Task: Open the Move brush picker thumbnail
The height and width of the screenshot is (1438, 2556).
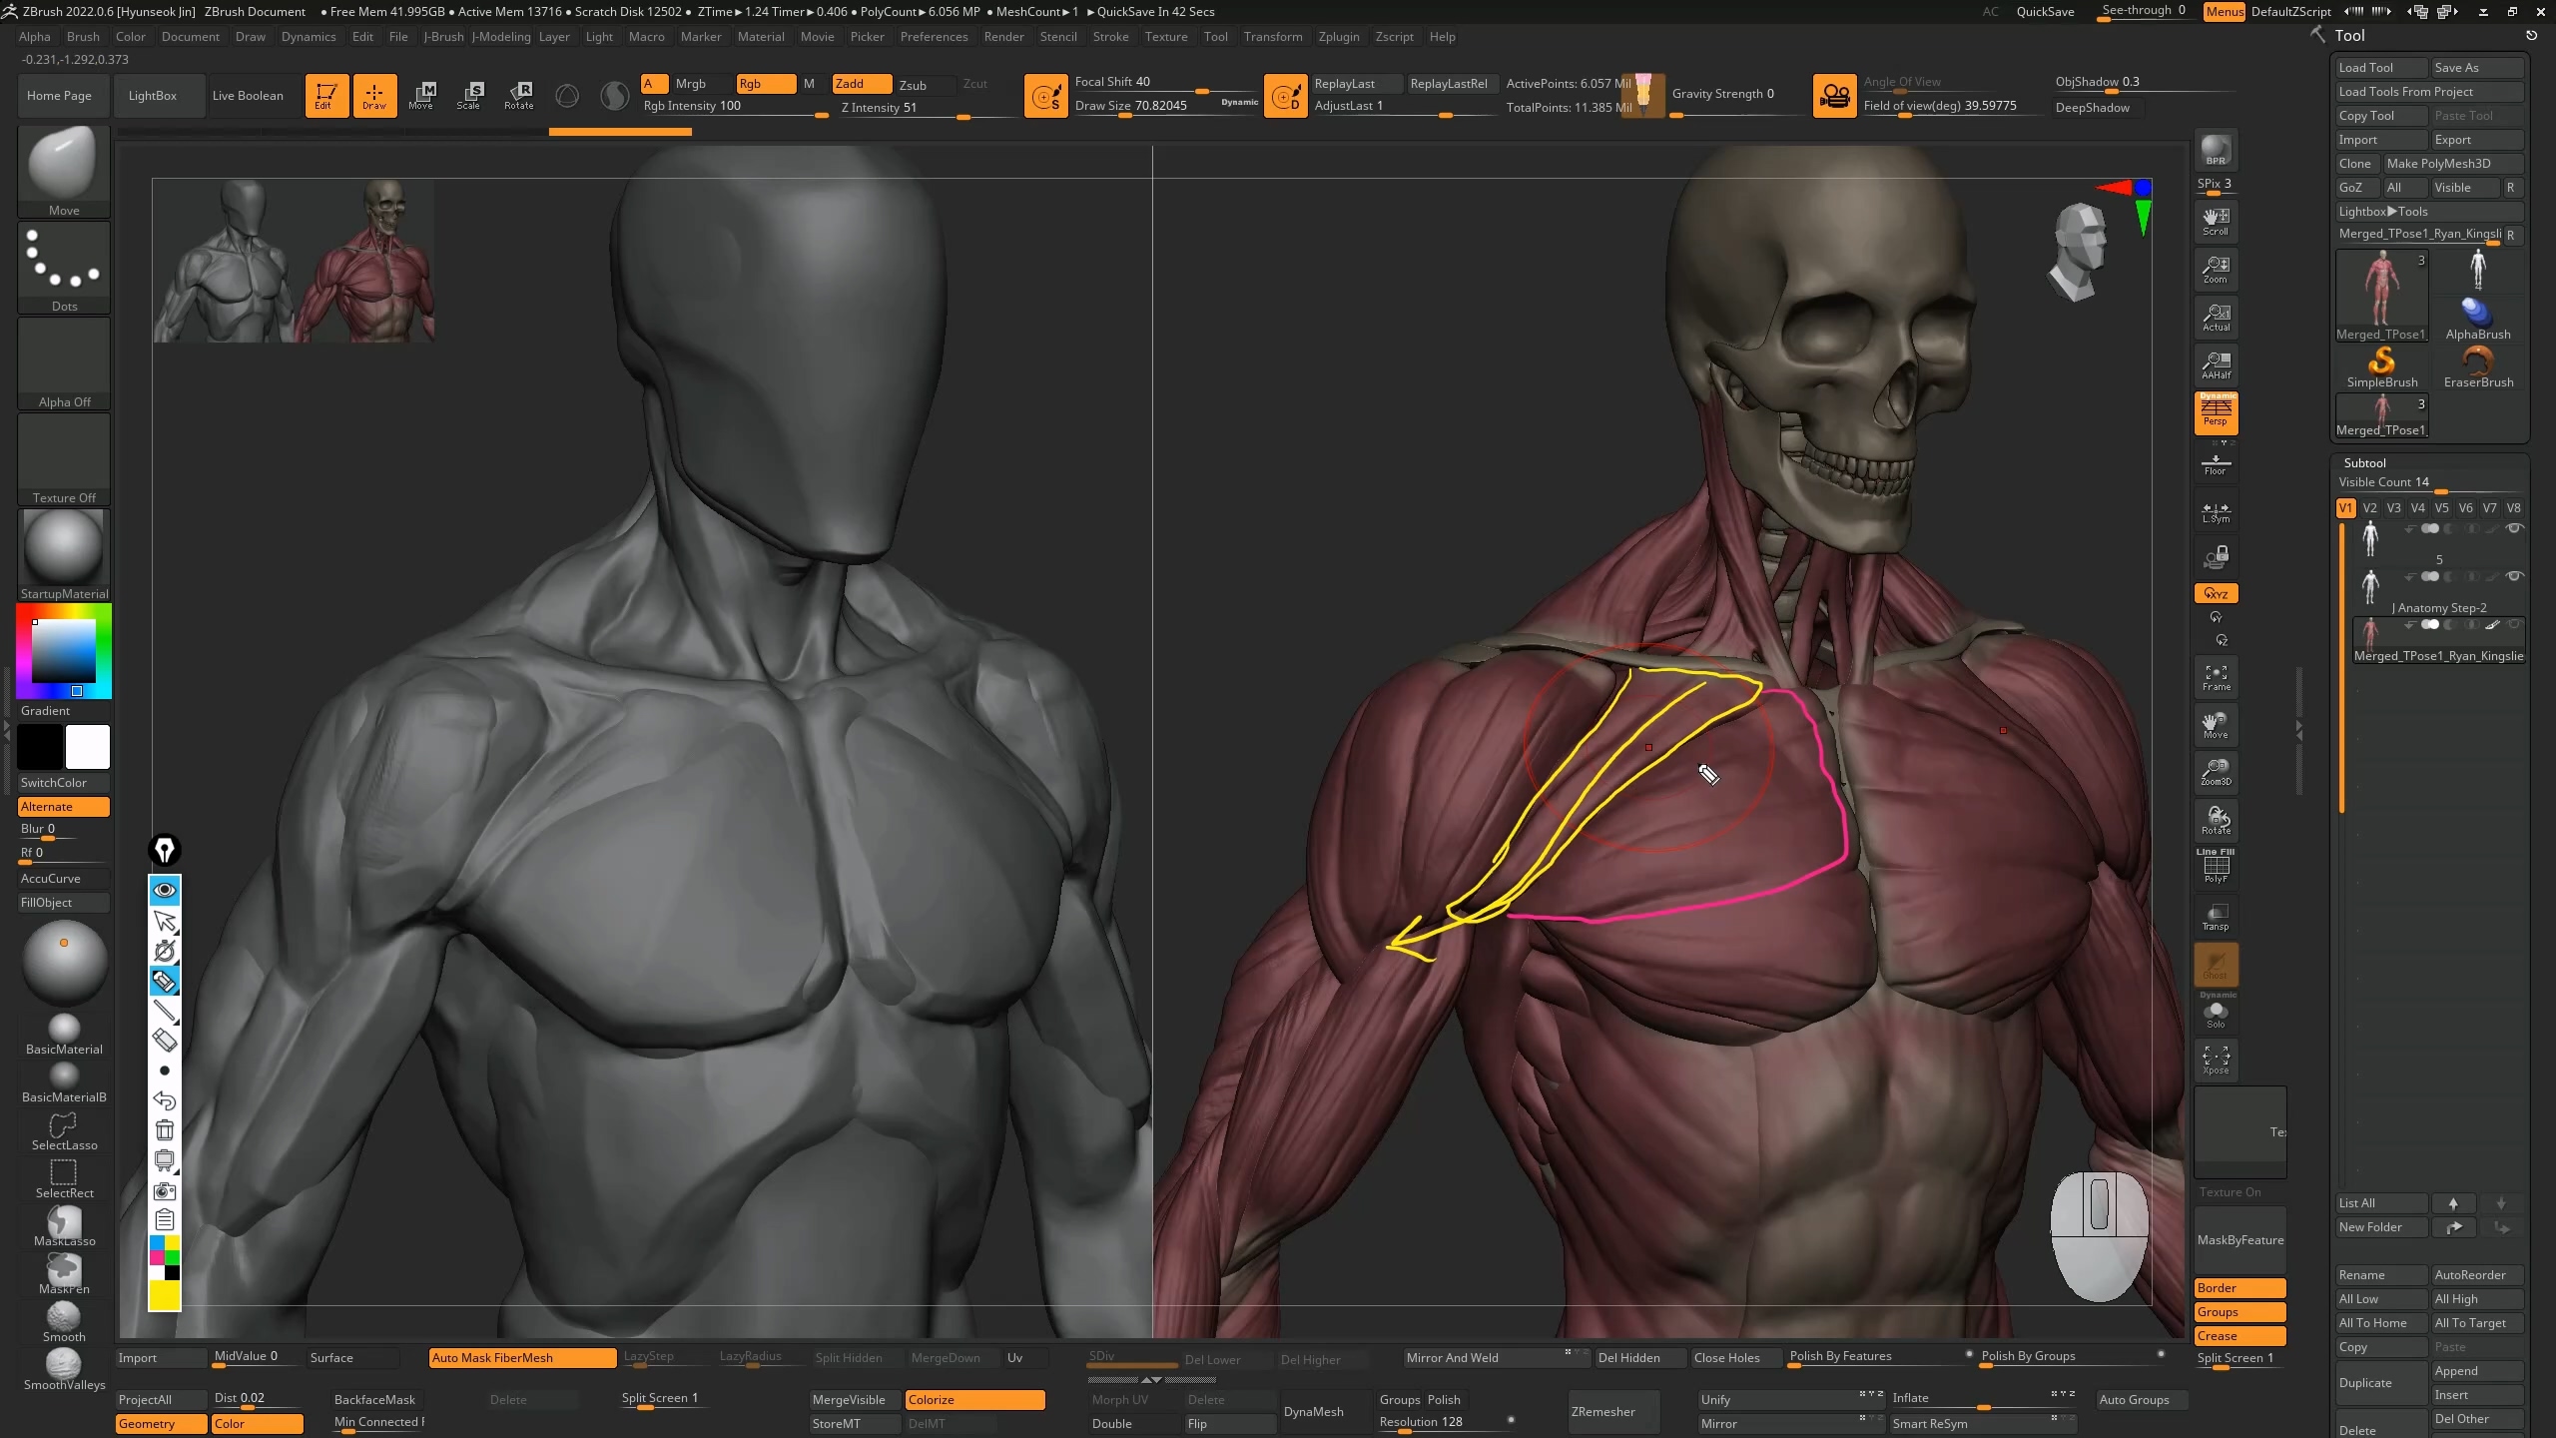Action: (x=64, y=166)
